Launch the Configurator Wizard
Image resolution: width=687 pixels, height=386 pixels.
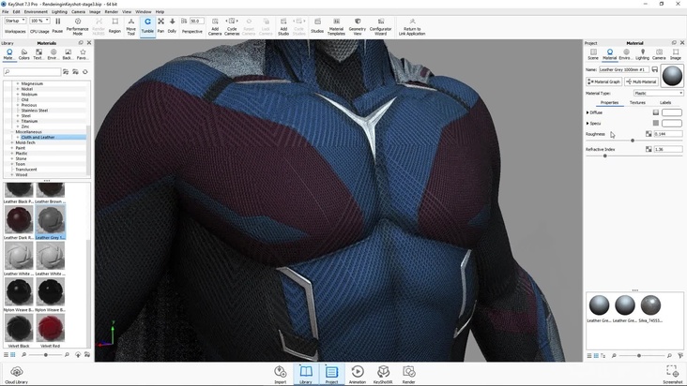380,26
